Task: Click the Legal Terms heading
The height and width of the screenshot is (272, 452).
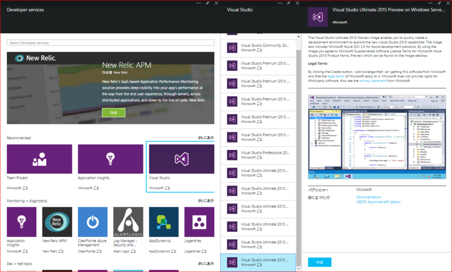Action: (x=318, y=63)
